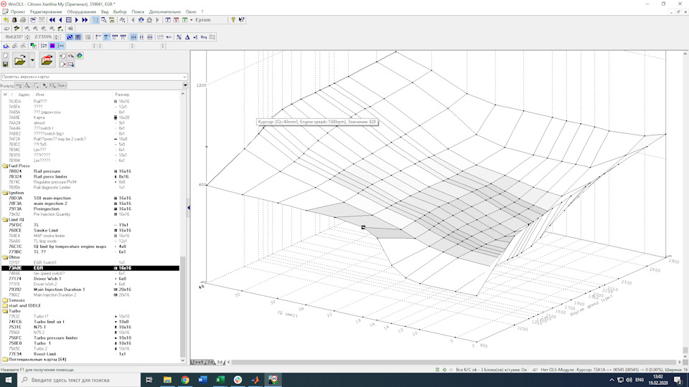The height and width of the screenshot is (387, 689).
Task: Click the filter arrow cursor icon
Action: pyautogui.click(x=44, y=85)
